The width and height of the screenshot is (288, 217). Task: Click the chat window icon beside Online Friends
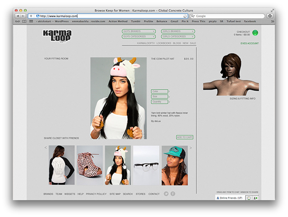click(249, 198)
